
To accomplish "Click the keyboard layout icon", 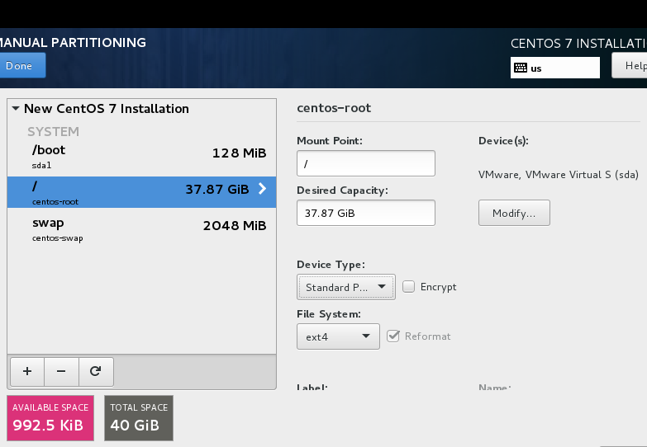I will pyautogui.click(x=521, y=68).
